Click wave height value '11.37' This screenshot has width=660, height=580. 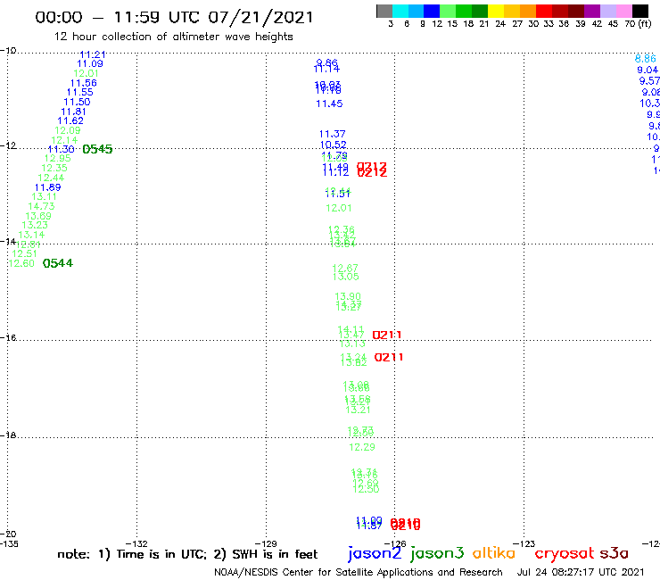point(332,134)
